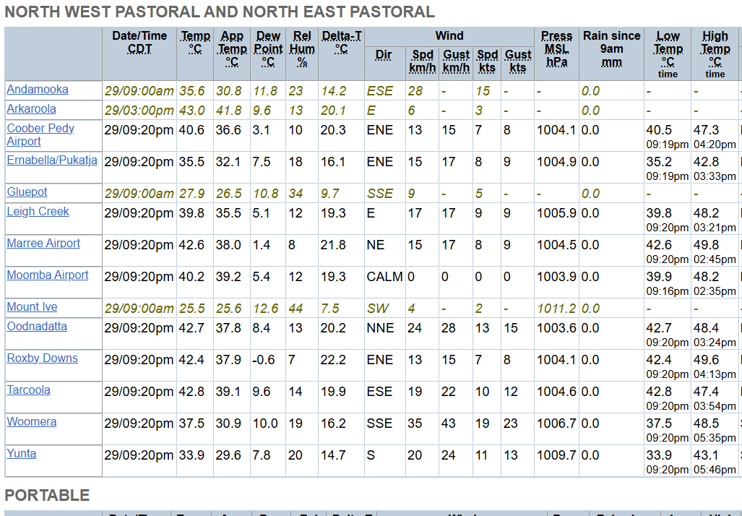Viewport: 742px width, 516px height.
Task: Click the Marree Airport link
Action: [43, 244]
